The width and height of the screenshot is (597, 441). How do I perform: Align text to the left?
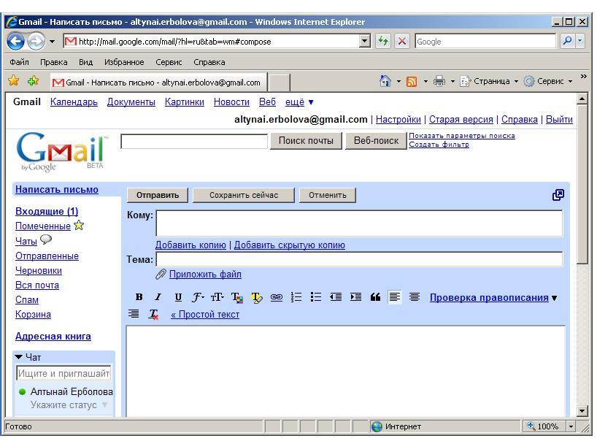394,296
